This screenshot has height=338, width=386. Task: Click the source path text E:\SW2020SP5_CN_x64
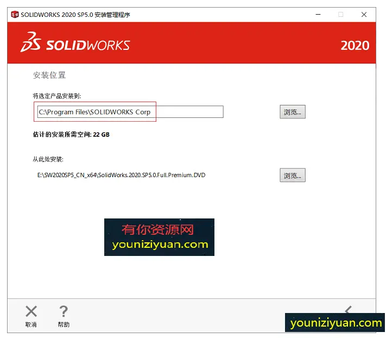(x=122, y=175)
